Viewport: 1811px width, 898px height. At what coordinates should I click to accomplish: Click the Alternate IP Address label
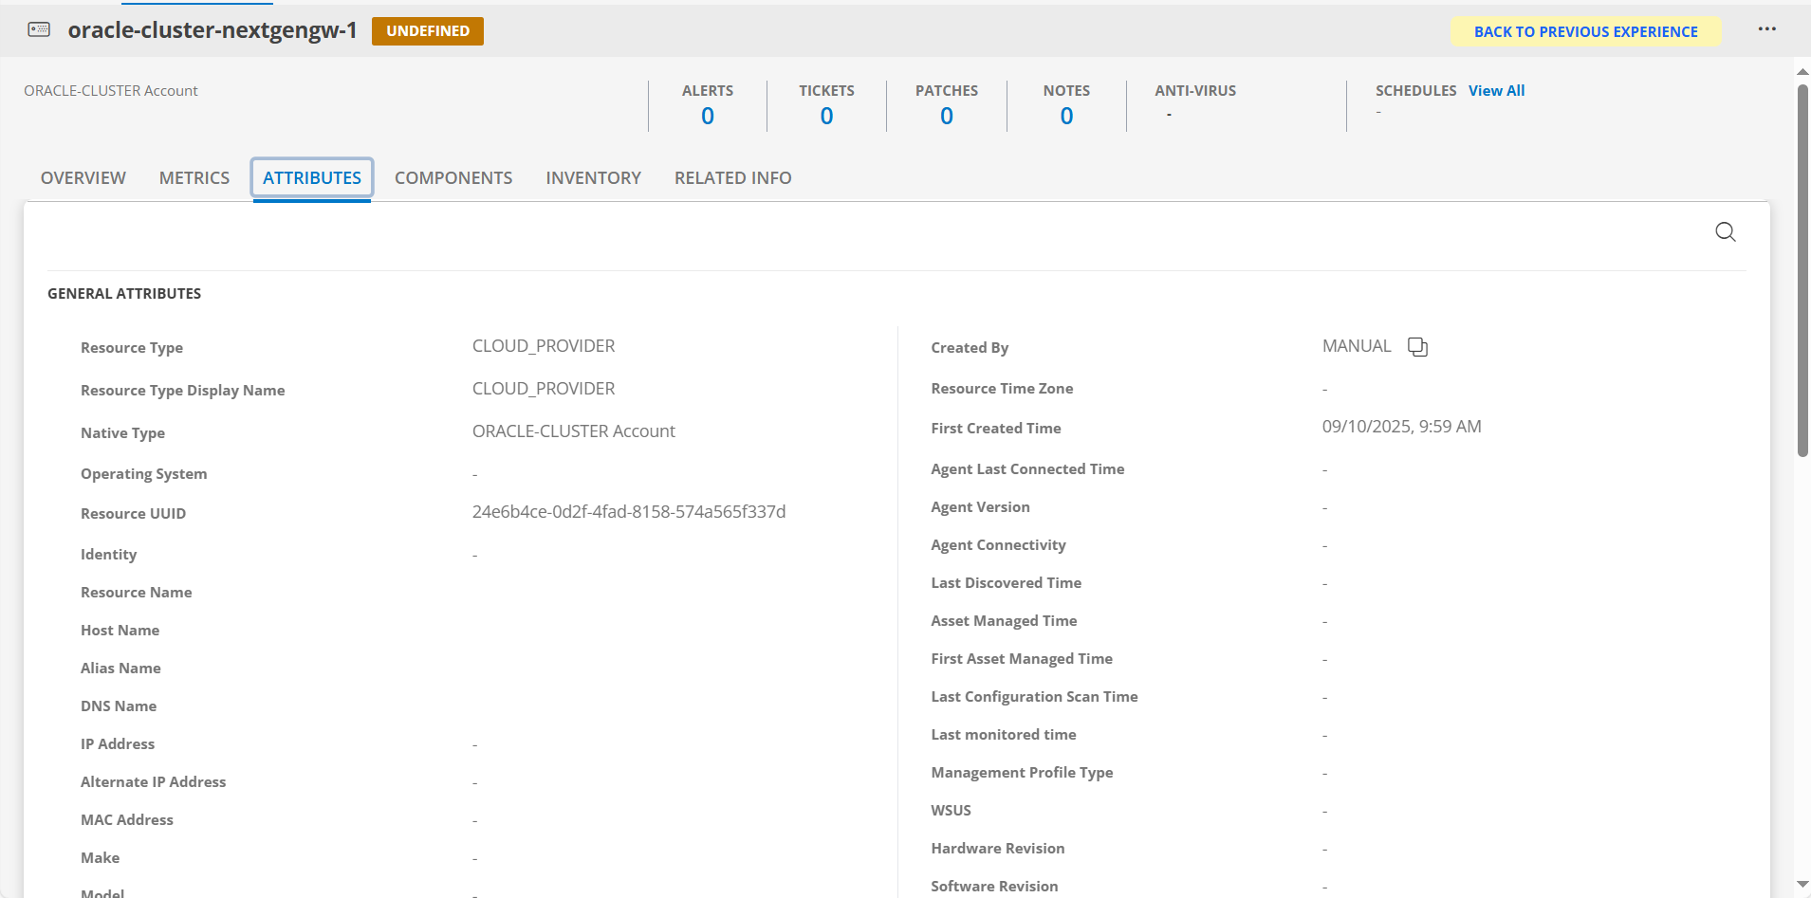153,782
